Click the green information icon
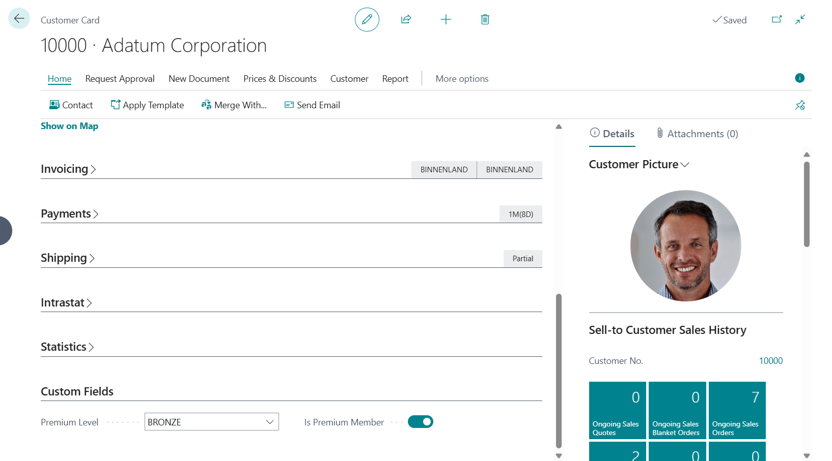The width and height of the screenshot is (832, 461). pyautogui.click(x=799, y=78)
